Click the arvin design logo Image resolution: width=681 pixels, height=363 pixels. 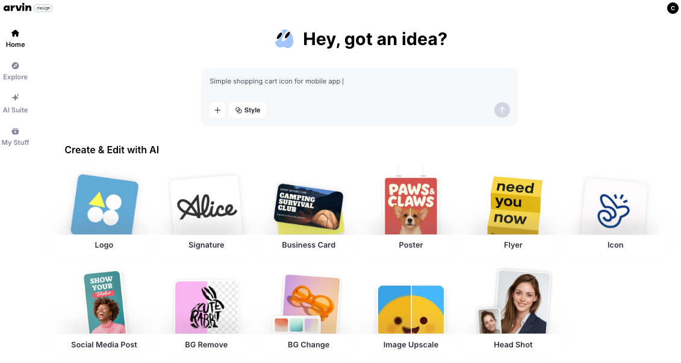point(28,8)
